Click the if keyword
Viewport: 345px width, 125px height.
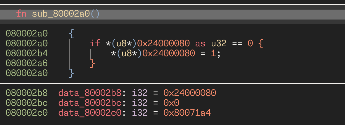coord(95,43)
